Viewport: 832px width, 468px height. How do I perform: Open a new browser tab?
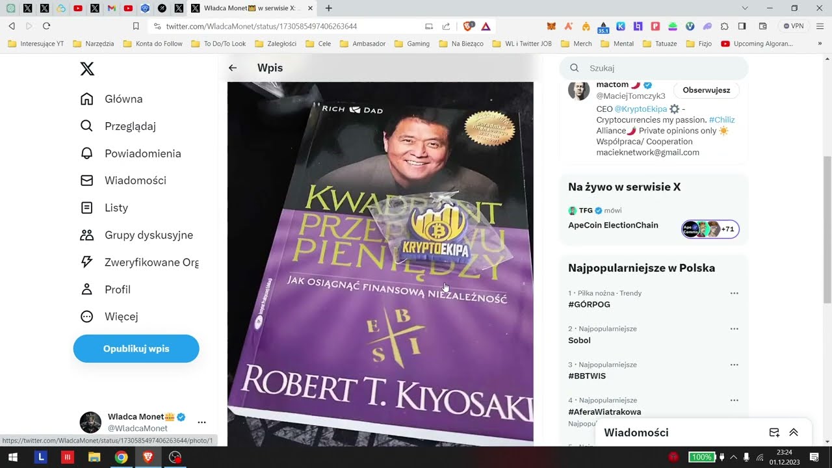pos(329,8)
